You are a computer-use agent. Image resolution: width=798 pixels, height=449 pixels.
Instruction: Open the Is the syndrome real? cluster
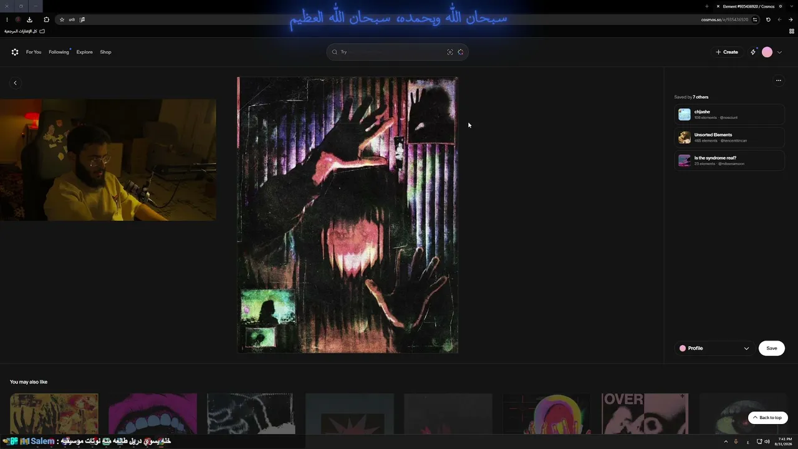(x=729, y=160)
